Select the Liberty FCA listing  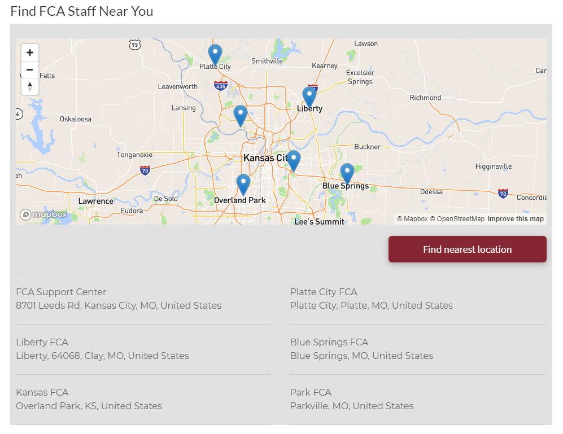coord(102,349)
